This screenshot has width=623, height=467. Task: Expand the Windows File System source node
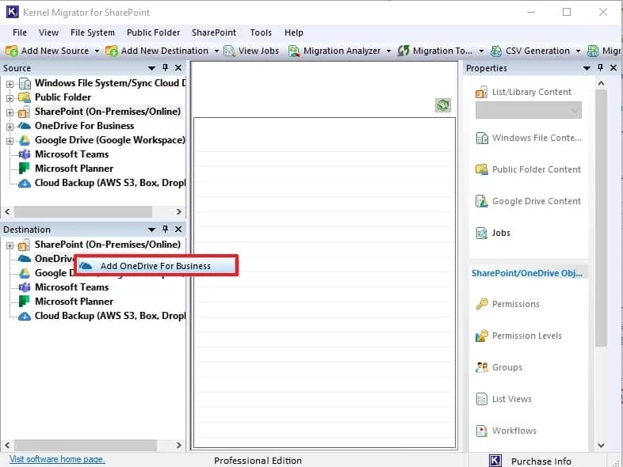10,84
